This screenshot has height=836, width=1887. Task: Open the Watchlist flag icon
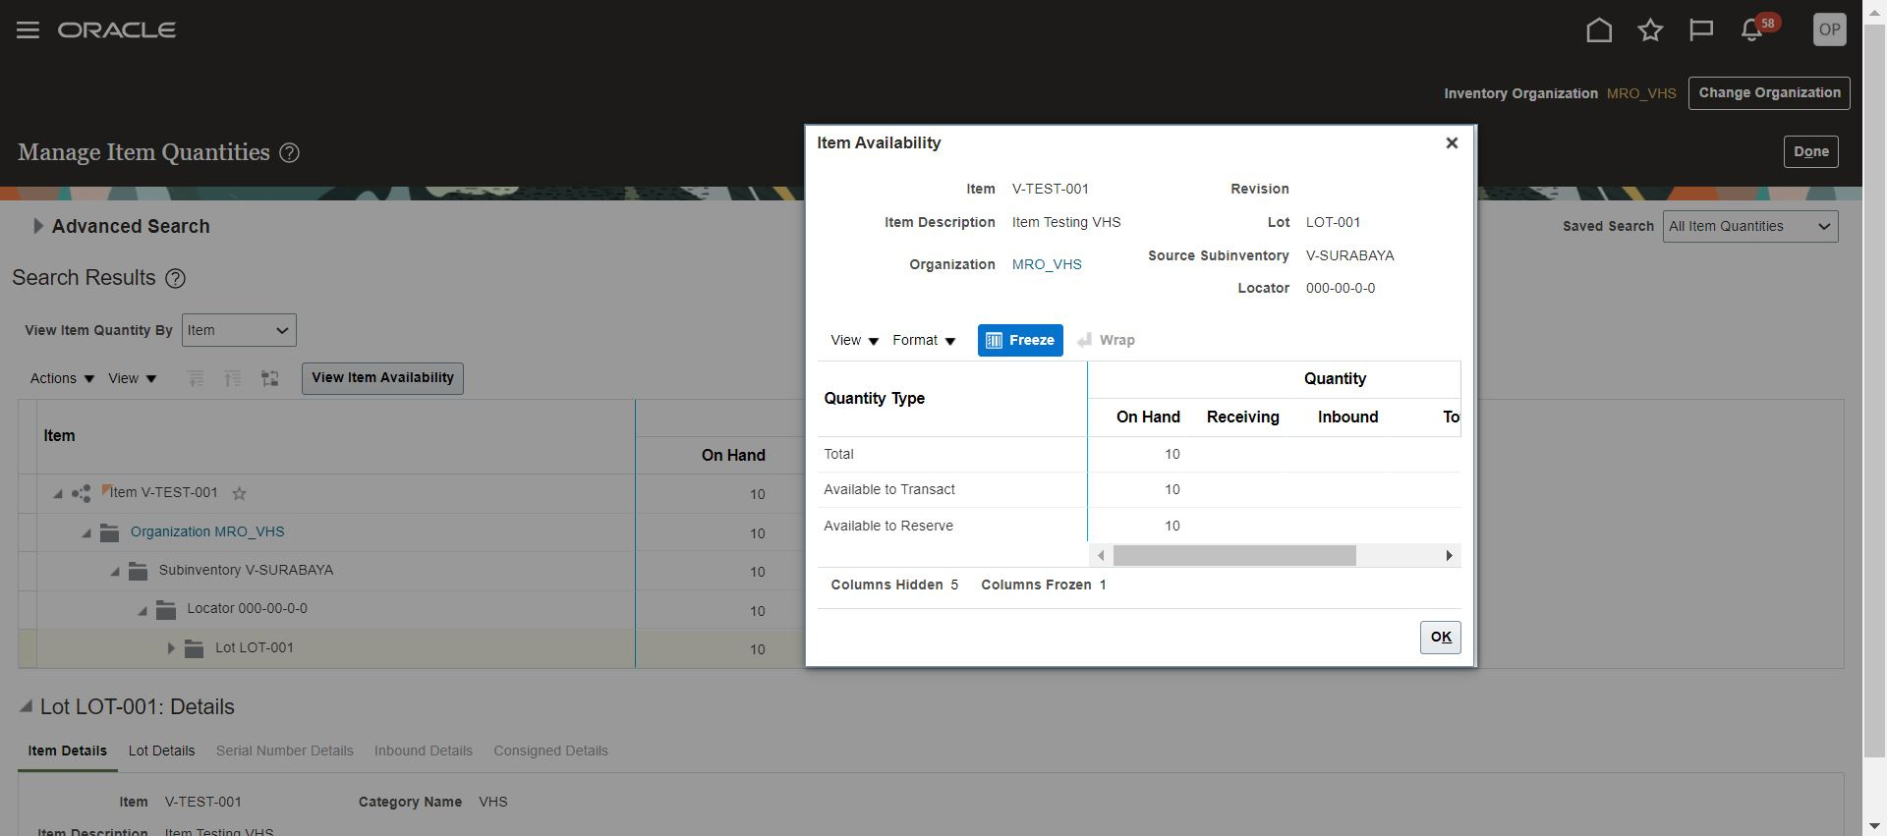tap(1701, 30)
